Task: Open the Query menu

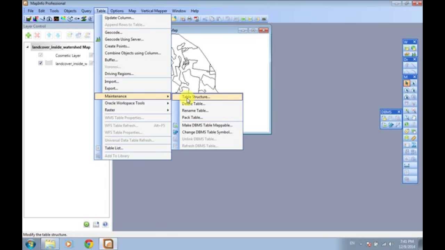Action: [86, 11]
